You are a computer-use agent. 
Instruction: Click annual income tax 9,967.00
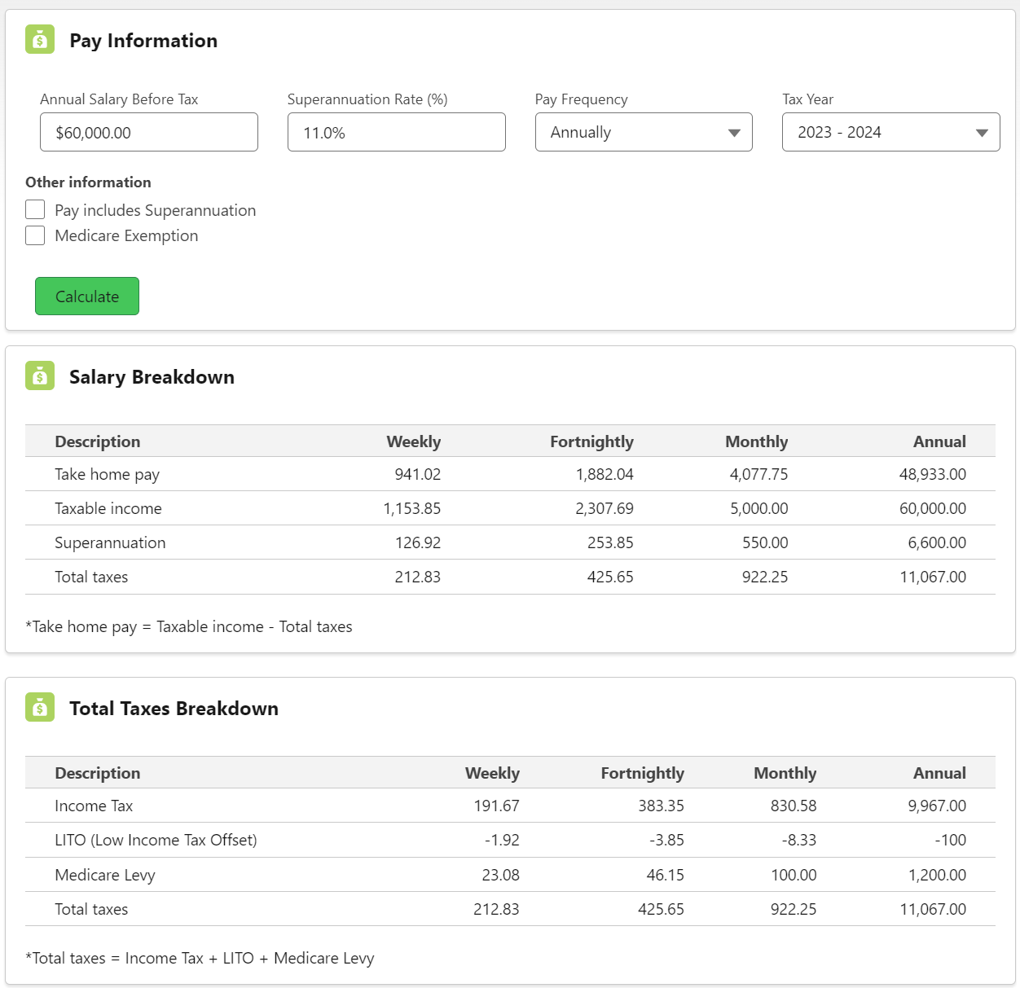coord(937,806)
